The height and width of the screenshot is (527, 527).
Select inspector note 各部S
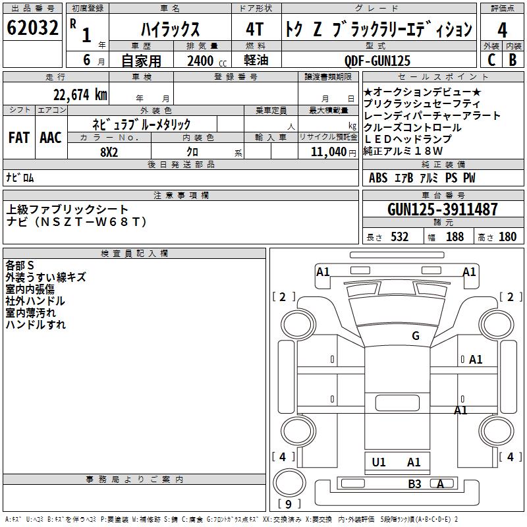tap(20, 265)
